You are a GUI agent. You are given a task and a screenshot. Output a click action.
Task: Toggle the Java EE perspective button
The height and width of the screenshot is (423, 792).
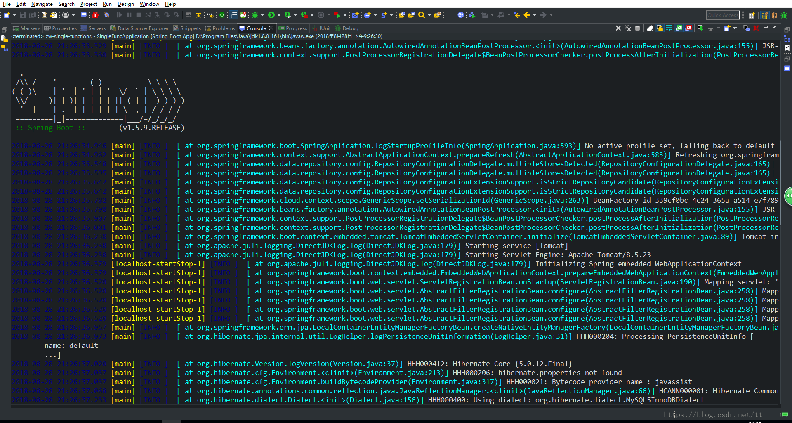point(764,15)
